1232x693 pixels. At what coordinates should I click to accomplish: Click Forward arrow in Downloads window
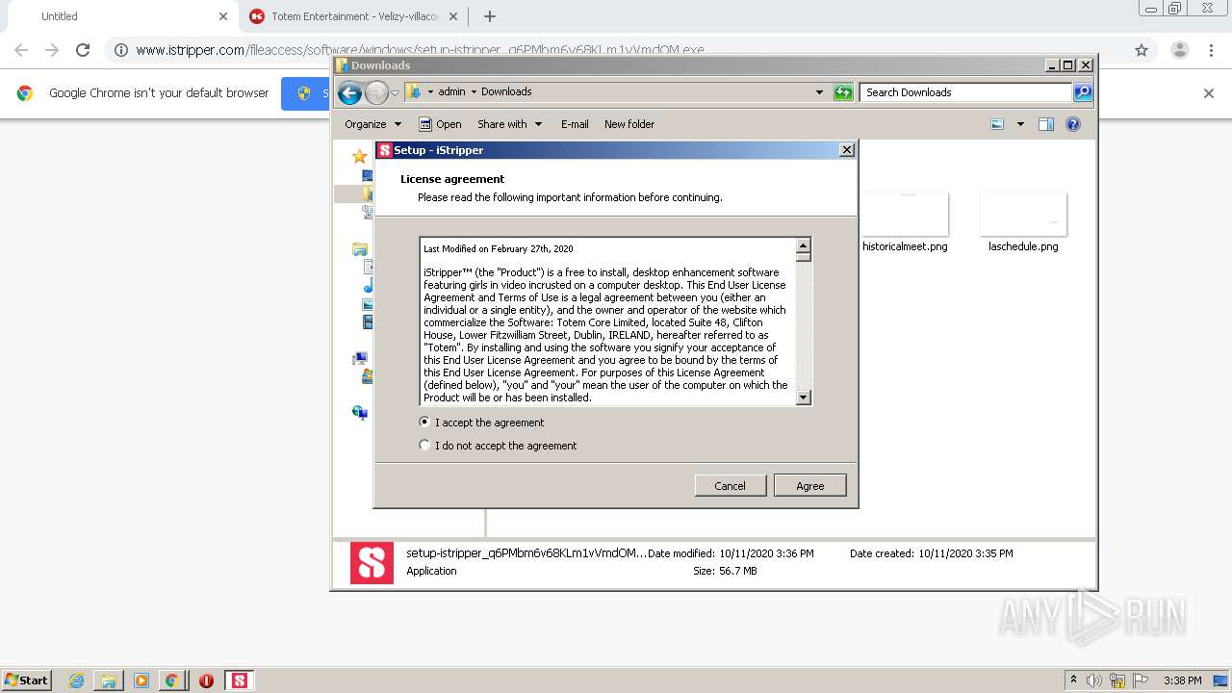(376, 92)
